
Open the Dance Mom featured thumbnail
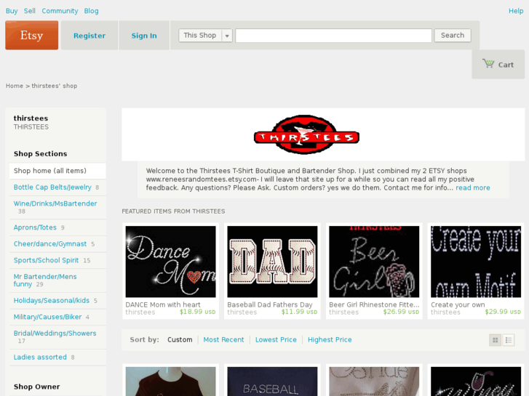[171, 262]
